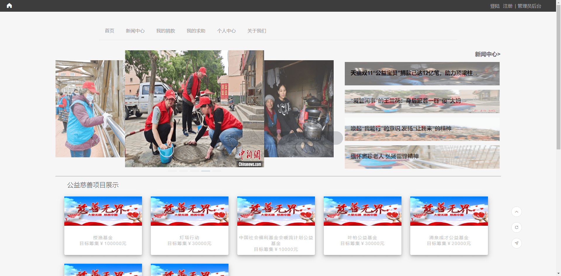Click the 目标筹集￥30000元 text under 灯塔行动
Viewport: 561px width, 276px height.
point(190,244)
